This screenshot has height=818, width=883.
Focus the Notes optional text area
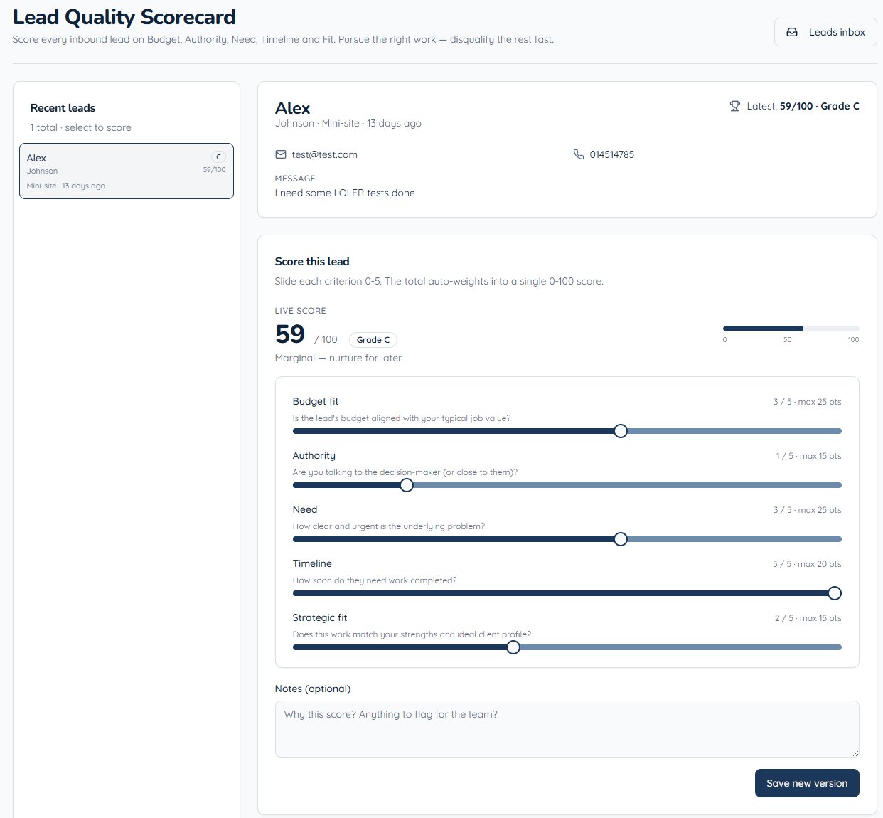point(567,729)
